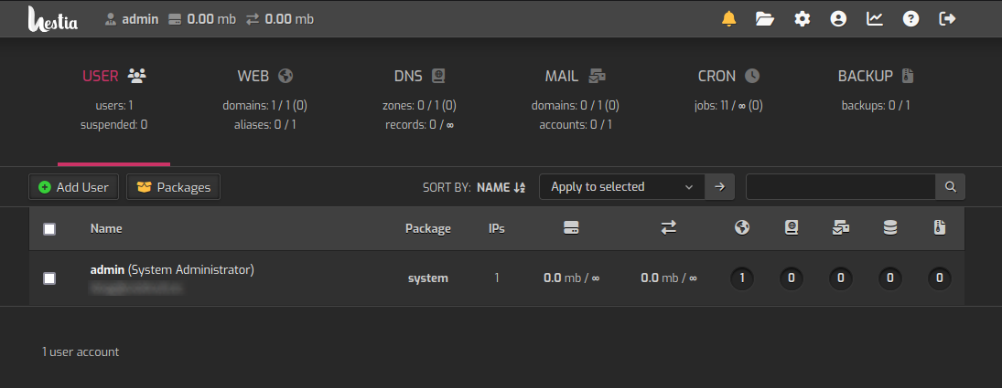Click the log out icon
This screenshot has height=388, width=1002.
947,18
